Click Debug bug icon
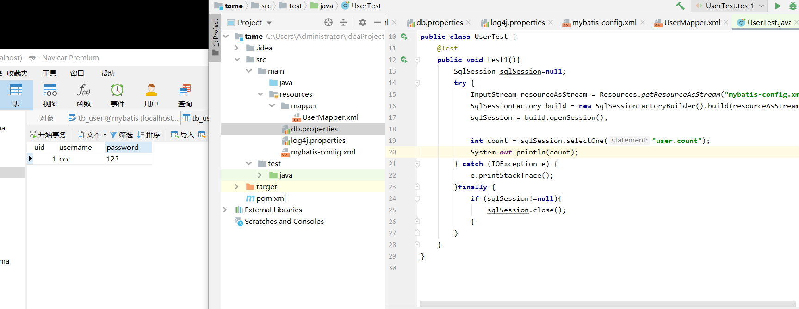 click(x=793, y=6)
